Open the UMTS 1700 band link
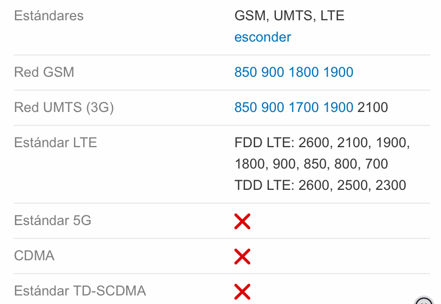Screen dimensions: 441x304 click(x=304, y=108)
